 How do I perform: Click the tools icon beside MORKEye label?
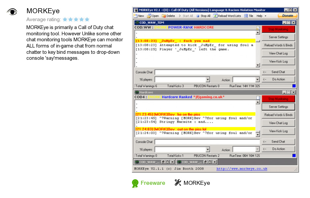[x=178, y=182]
